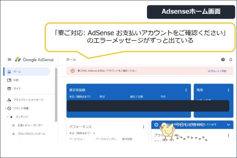The image size is (237, 158).
Task: Click the ads icon beside 広告
Action: pos(9,80)
